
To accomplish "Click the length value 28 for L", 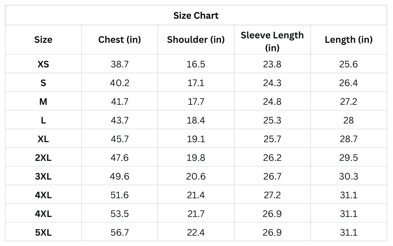I will 349,120.
